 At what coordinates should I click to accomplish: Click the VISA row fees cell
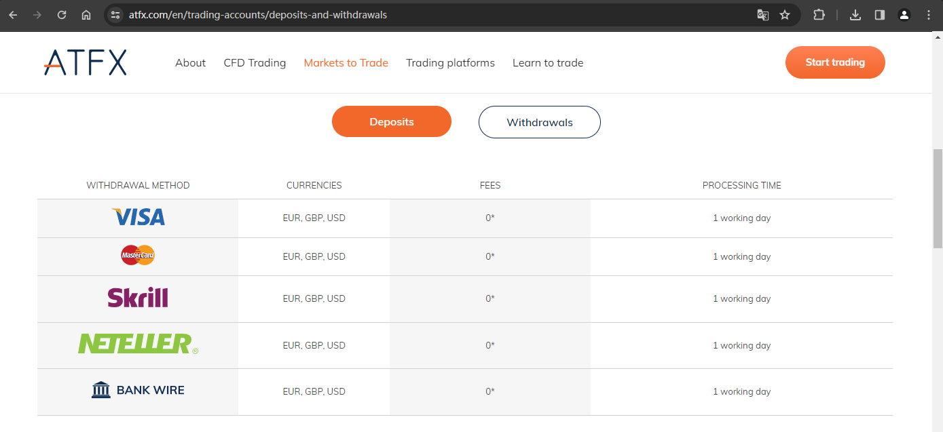490,218
